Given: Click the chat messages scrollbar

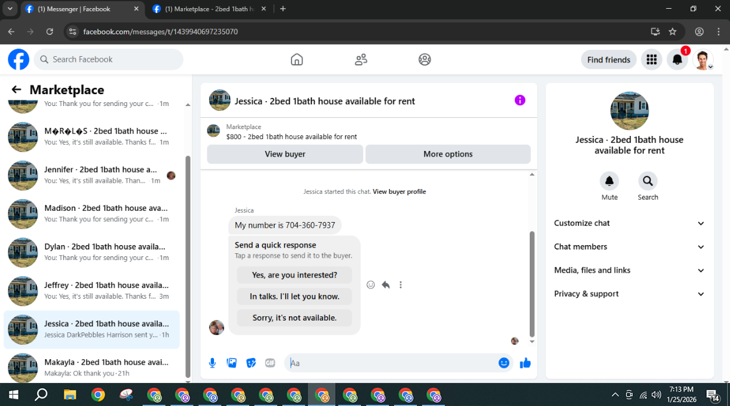Looking at the screenshot, I should coord(532,284).
